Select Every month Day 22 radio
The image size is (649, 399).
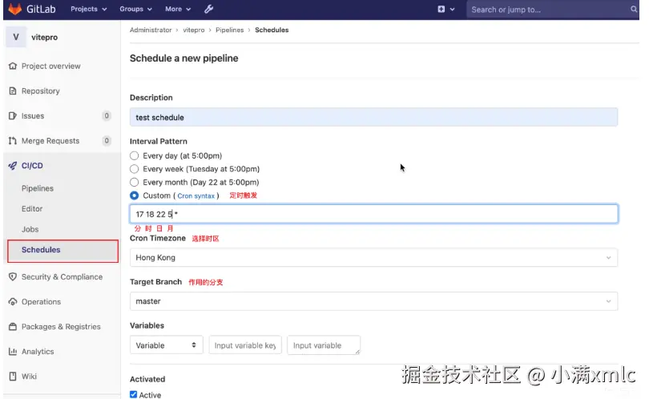(134, 182)
